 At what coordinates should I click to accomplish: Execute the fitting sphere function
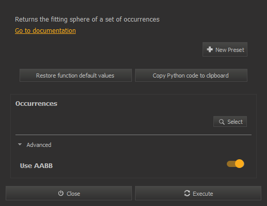click(198, 193)
